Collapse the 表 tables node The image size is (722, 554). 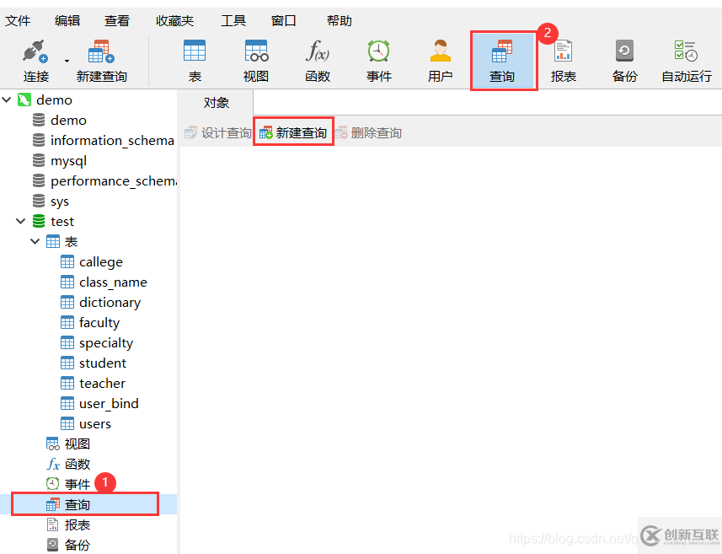click(x=35, y=241)
